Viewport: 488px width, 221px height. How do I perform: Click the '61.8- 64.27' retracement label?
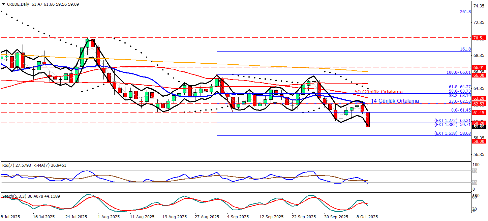[459, 87]
